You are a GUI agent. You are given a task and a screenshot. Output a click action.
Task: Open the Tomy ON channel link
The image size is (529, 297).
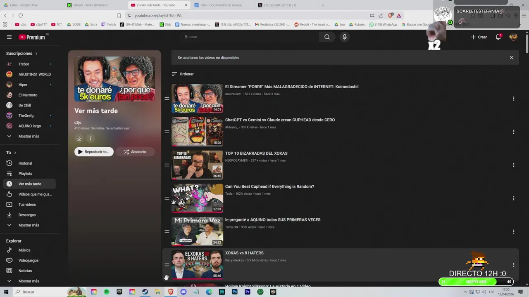[x=231, y=227]
